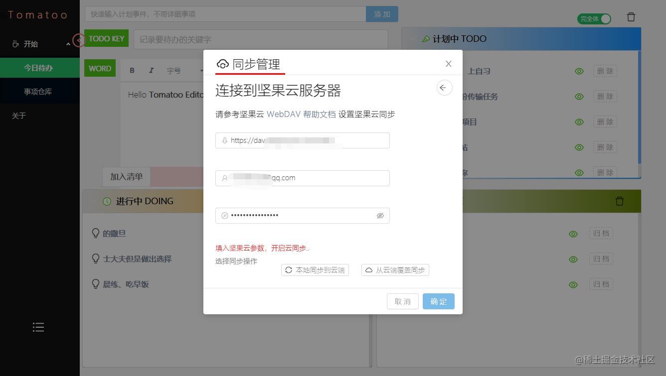
Task: Click the green TODO KEY label
Action: tap(106, 38)
